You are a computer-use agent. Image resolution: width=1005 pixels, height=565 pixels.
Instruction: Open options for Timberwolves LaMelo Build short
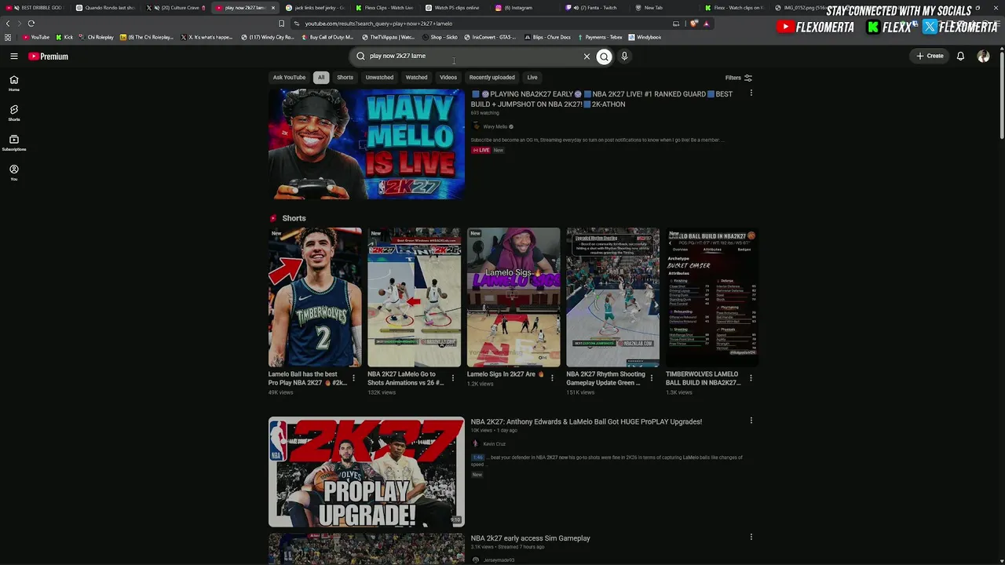click(751, 378)
